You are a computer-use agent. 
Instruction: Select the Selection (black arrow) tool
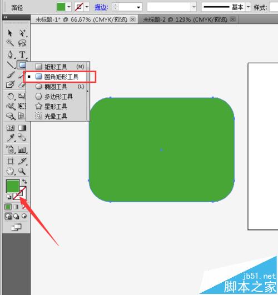click(10, 33)
